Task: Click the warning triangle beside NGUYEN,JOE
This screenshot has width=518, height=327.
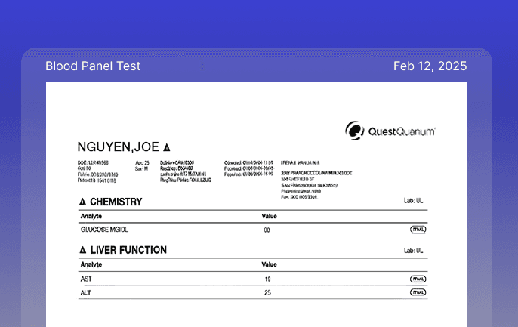Action: 167,147
